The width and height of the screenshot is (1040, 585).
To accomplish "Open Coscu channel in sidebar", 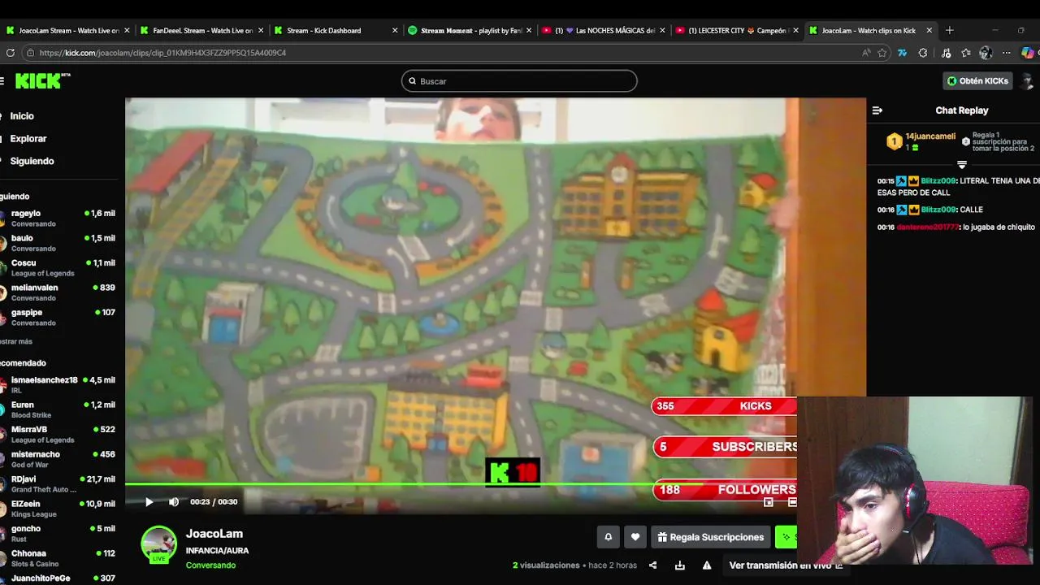I will 58,267.
